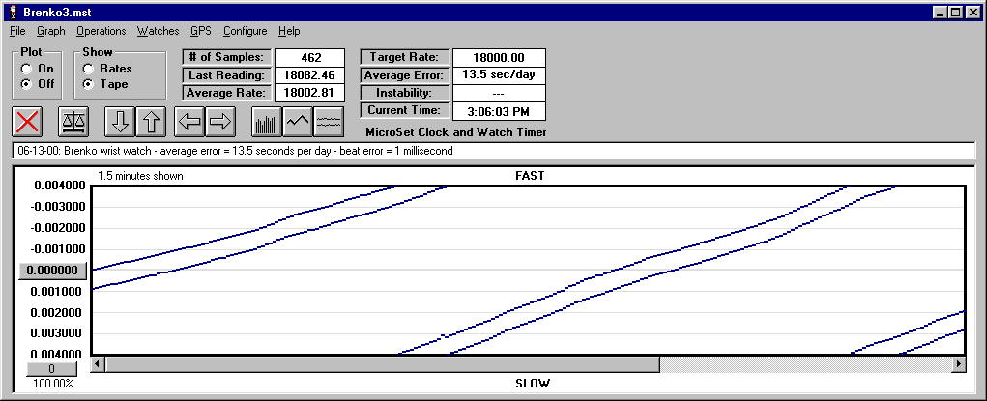987x401 pixels.
Task: Click the 100.00% zoom text
Action: pyautogui.click(x=52, y=384)
